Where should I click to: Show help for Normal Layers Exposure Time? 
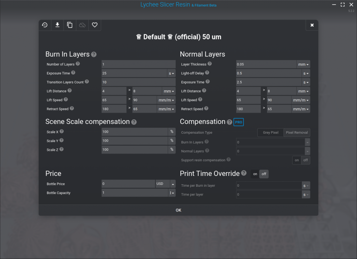point(208,82)
